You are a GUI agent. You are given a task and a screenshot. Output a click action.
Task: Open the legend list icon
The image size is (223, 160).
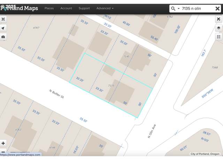(x=218, y=37)
